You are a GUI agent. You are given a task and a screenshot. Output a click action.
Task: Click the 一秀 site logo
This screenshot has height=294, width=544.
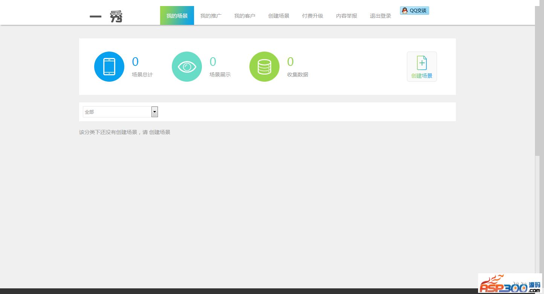106,17
